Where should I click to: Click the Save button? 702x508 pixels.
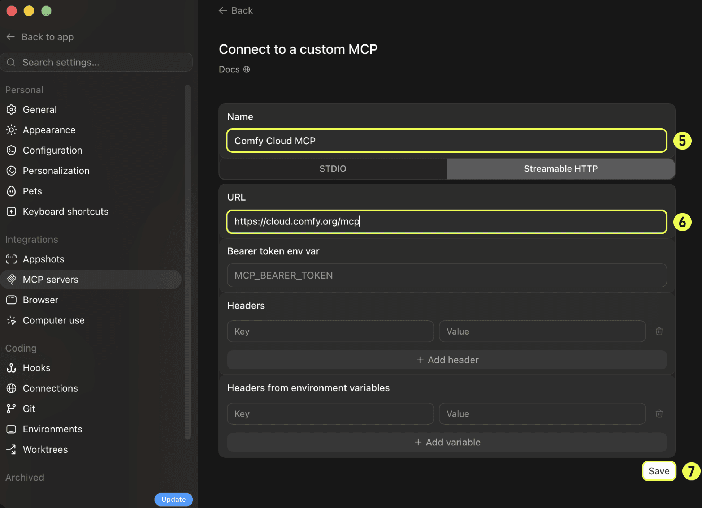[659, 471]
